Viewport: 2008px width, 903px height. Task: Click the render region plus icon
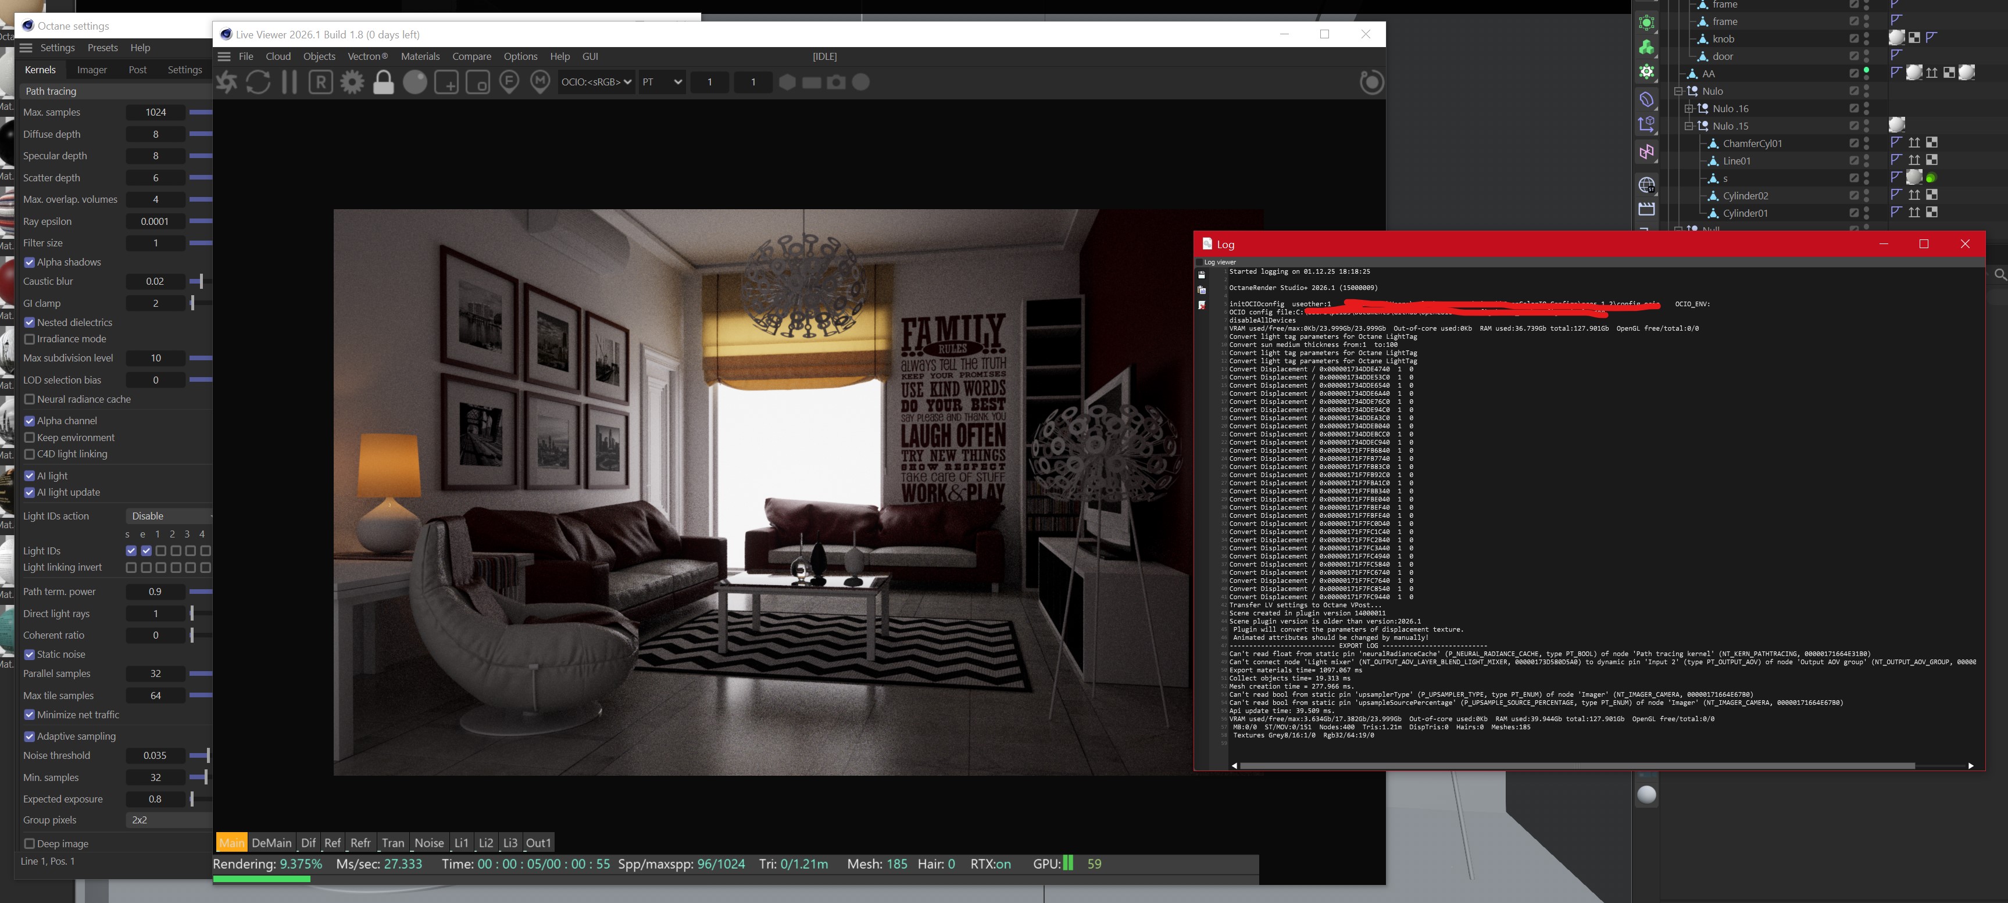pos(446,82)
